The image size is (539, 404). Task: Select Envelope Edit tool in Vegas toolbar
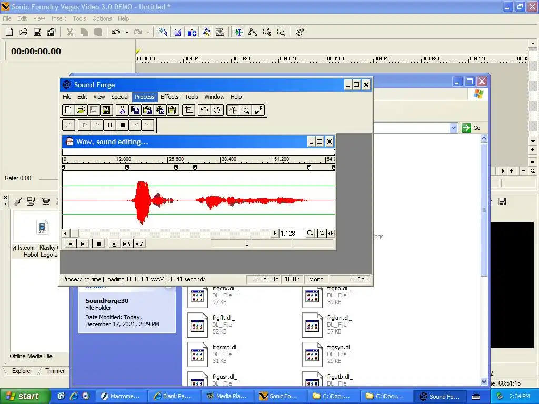253,32
